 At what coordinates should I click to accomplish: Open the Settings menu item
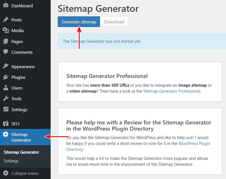coord(19,109)
